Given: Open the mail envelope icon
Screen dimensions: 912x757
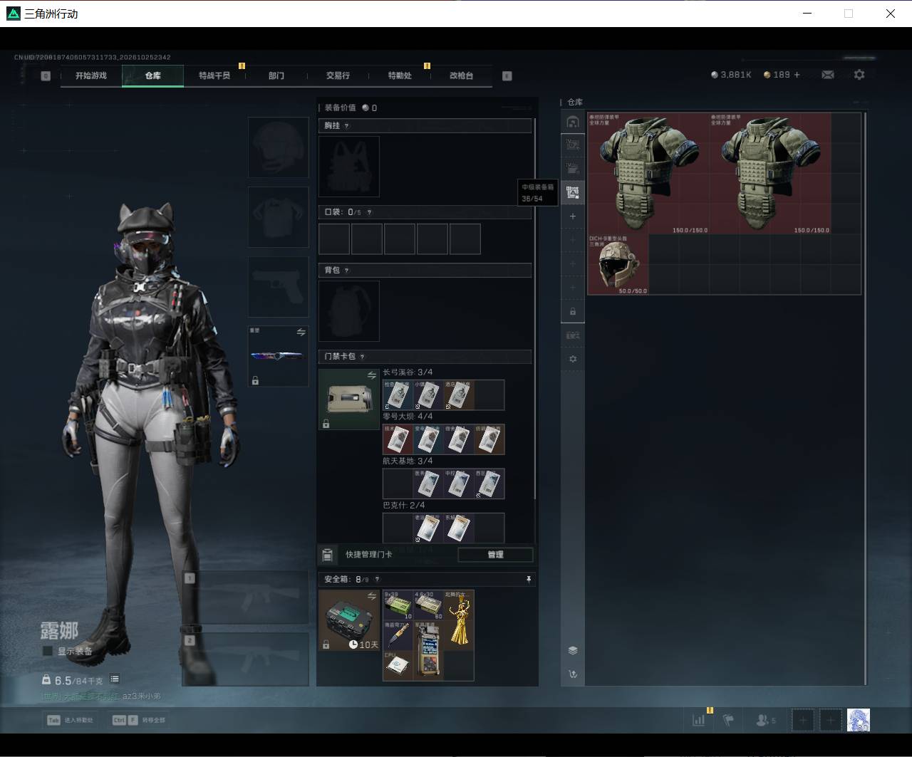Looking at the screenshot, I should tap(828, 75).
